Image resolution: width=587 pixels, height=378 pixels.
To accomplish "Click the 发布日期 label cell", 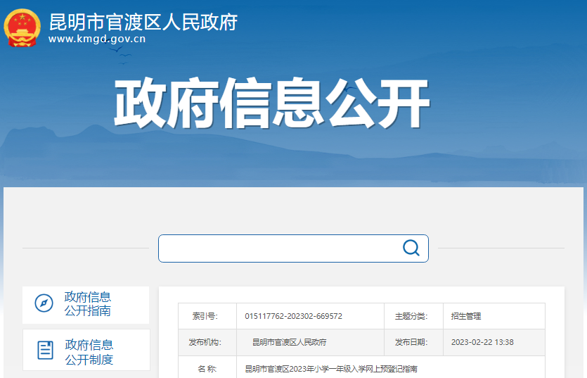I will 411,342.
